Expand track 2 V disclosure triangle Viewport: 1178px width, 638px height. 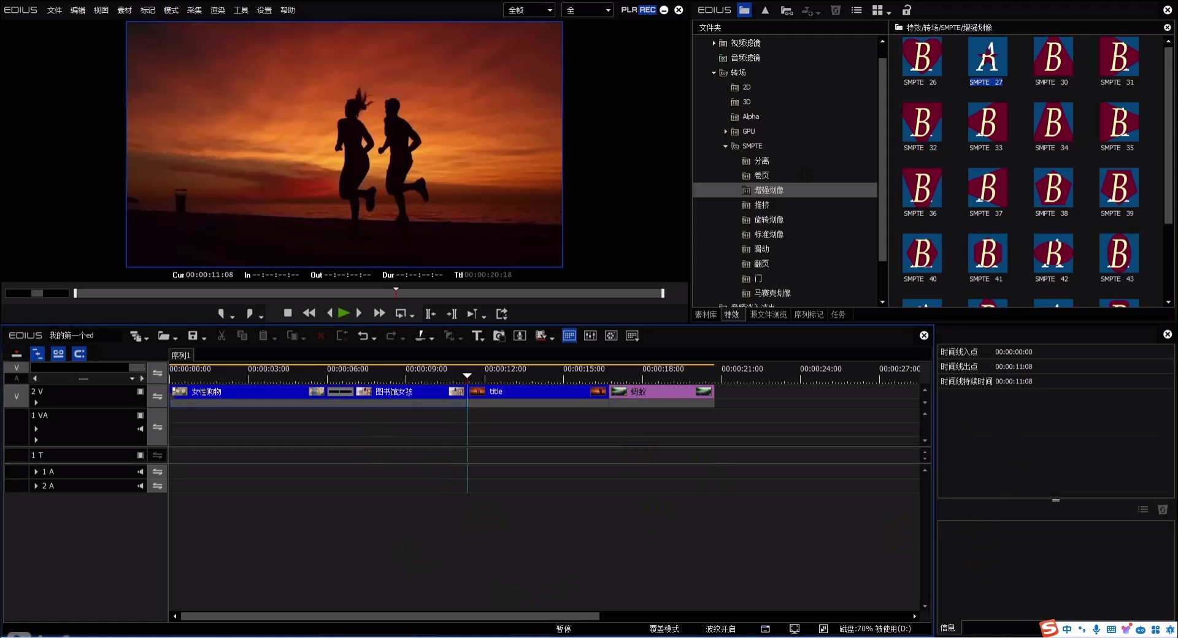click(36, 402)
